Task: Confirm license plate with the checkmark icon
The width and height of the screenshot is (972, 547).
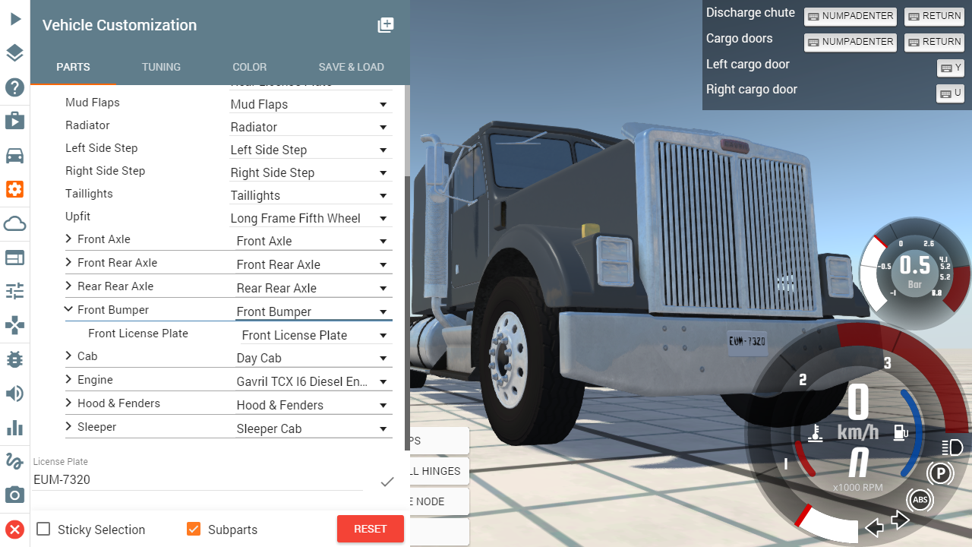Action: click(x=387, y=481)
